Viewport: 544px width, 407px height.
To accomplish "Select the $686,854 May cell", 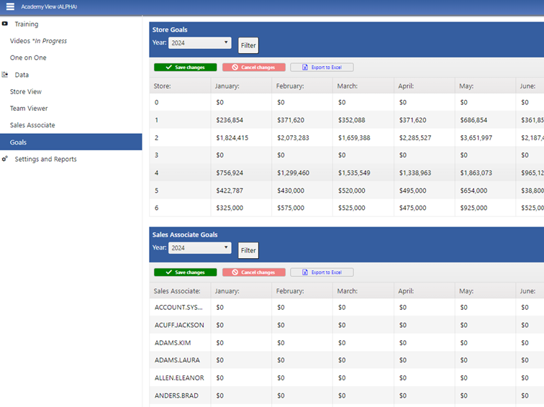I will point(486,120).
